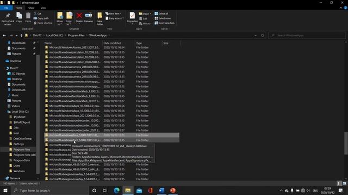Click the Search WindowsApps box

(x=307, y=35)
